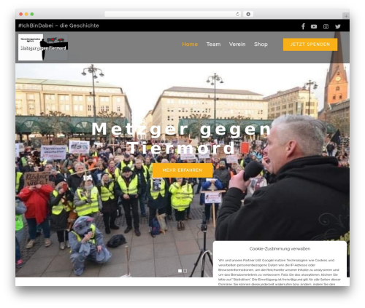This screenshot has width=365, height=308.
Task: Click the Metzger gegen Tiermord logo
Action: click(x=43, y=47)
